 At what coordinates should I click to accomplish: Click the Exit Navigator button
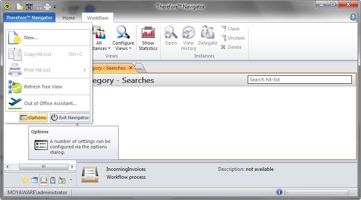[x=70, y=117]
